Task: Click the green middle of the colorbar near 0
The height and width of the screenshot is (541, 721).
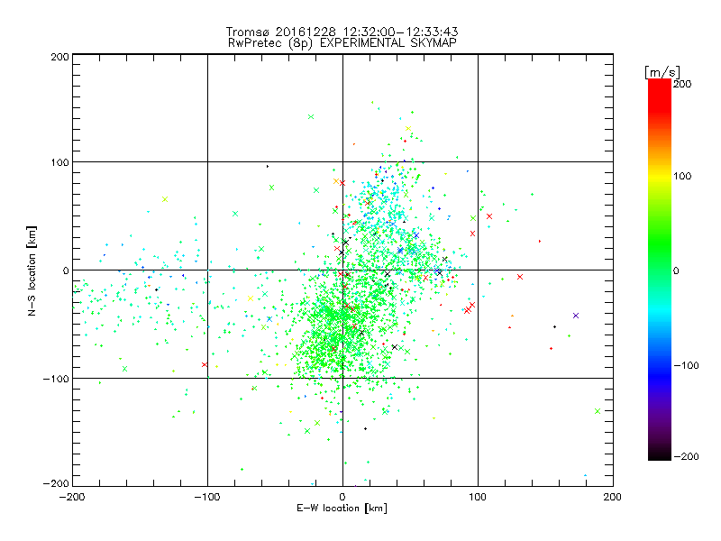Action: point(660,270)
